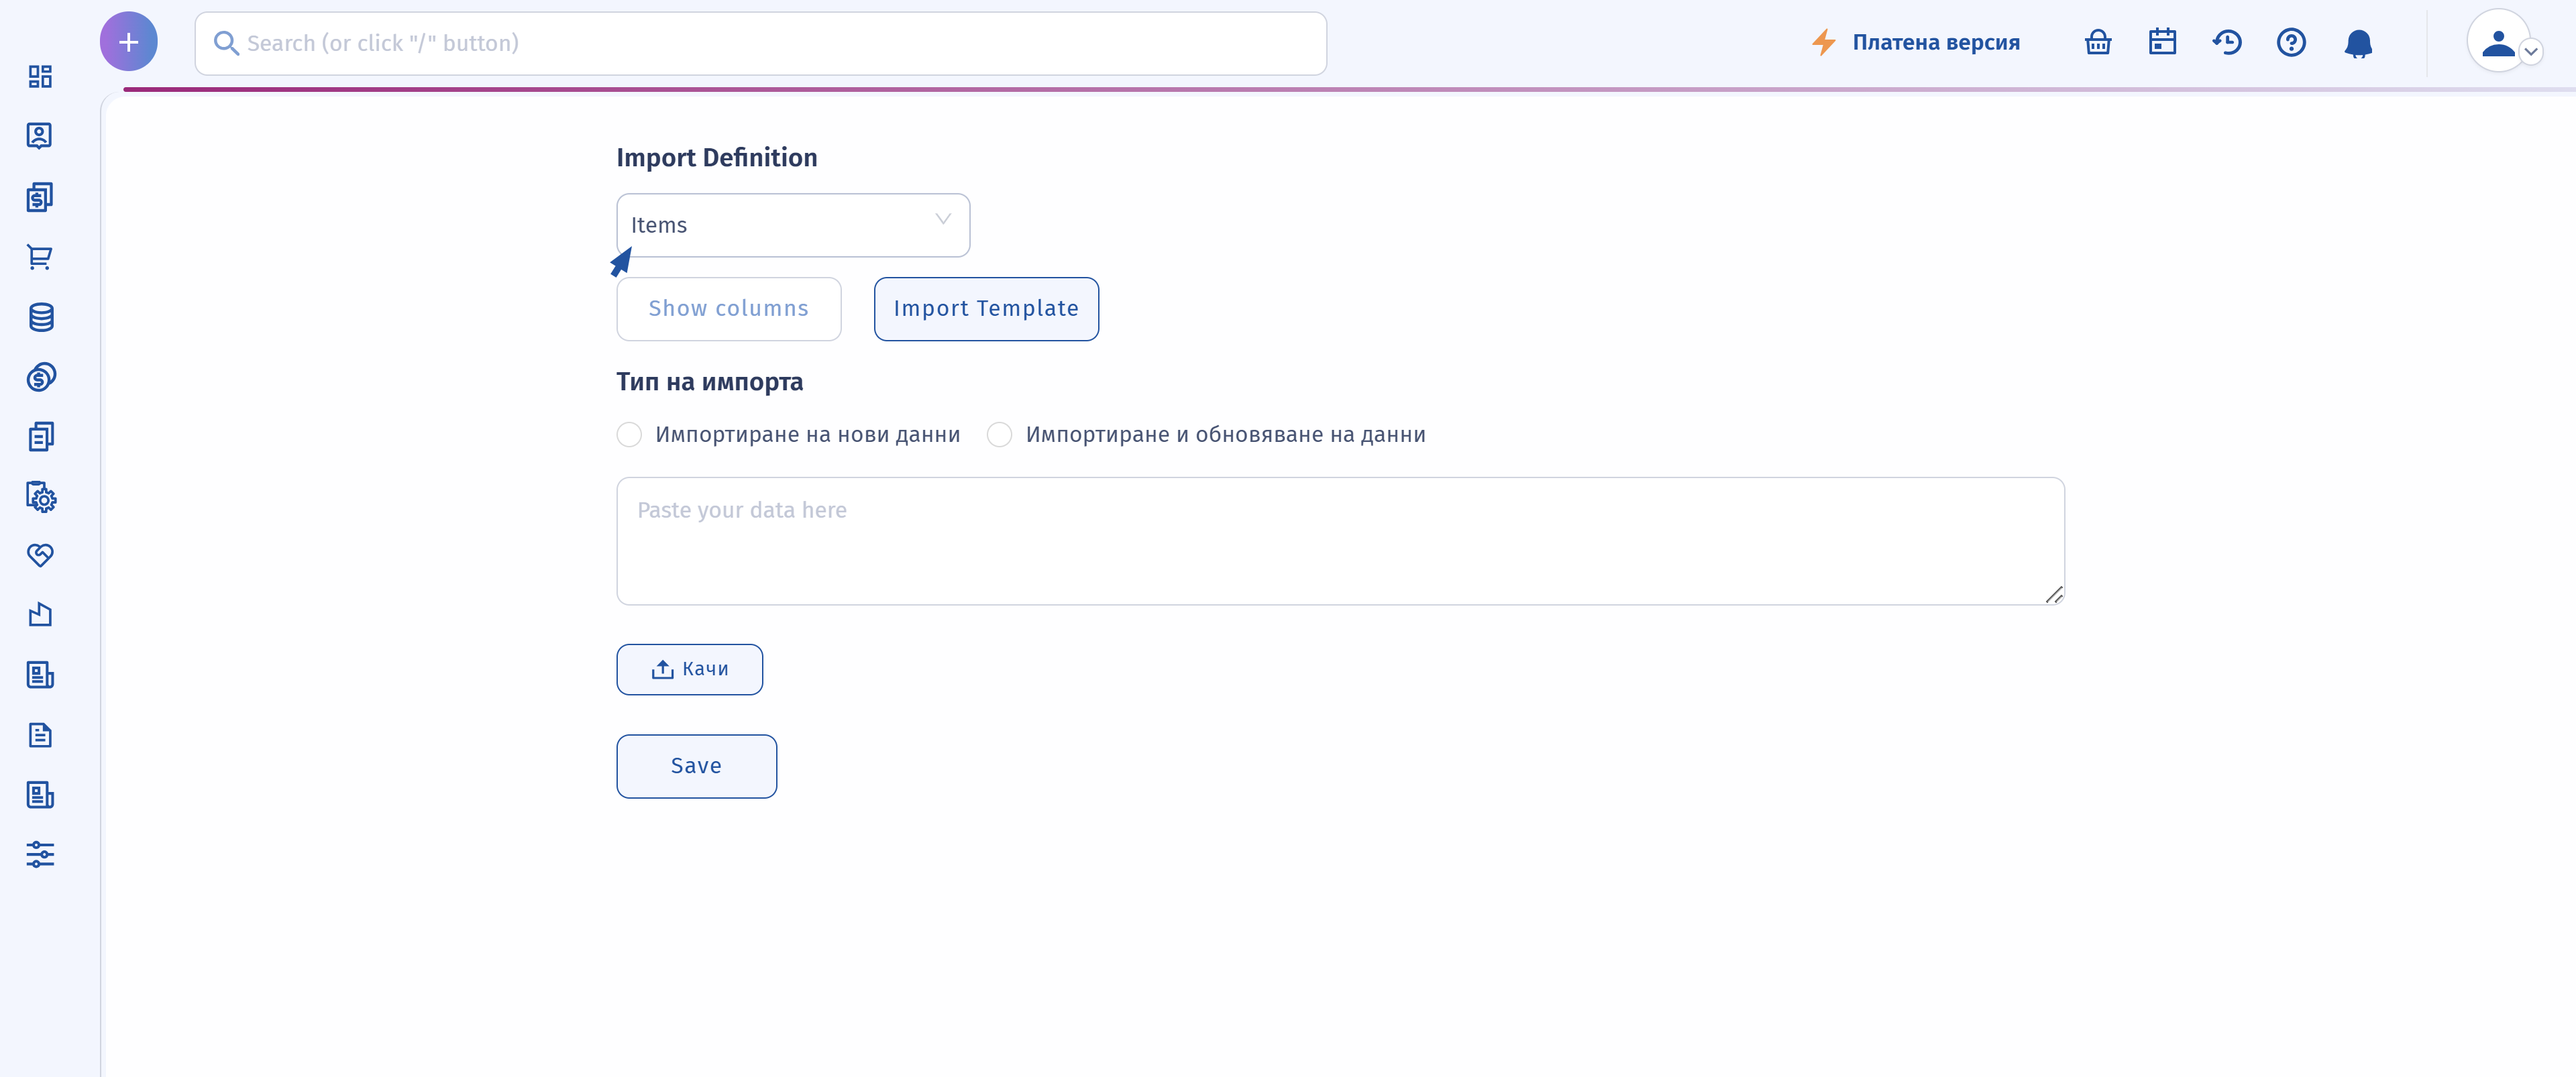Open the dashboard grid icon in sidebar
Screen dimensions: 2576x1077
pos(40,77)
